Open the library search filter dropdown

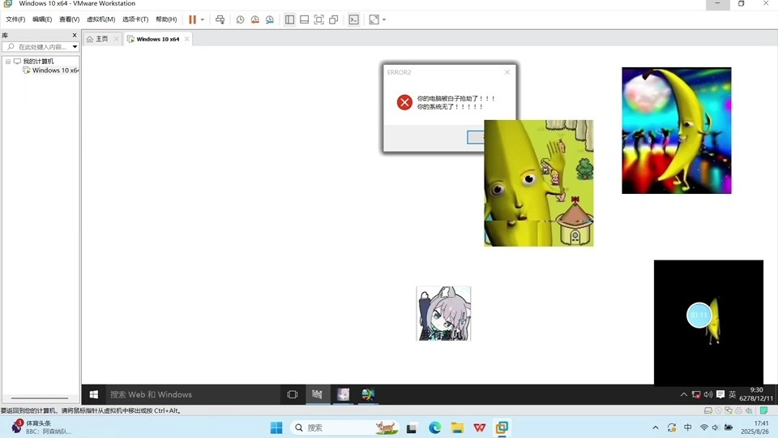pos(75,47)
